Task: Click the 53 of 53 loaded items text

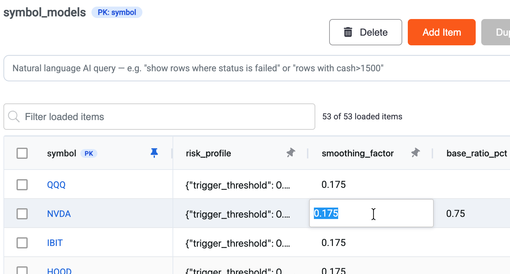Action: pyautogui.click(x=362, y=117)
